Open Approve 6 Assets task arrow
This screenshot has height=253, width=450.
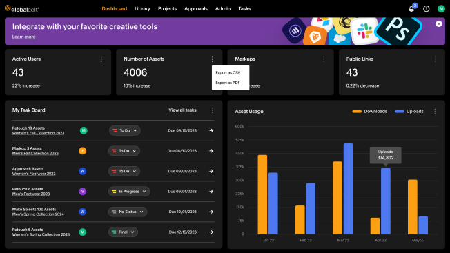coord(211,172)
